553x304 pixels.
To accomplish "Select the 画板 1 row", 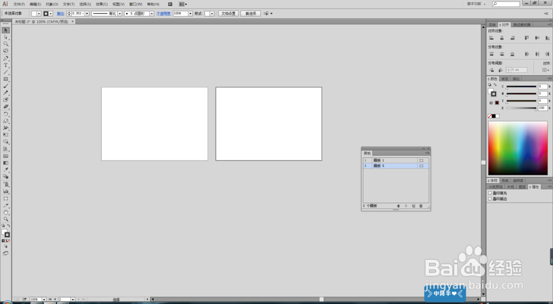I will (396, 161).
